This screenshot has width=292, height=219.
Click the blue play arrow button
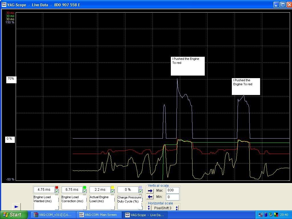tap(16, 207)
